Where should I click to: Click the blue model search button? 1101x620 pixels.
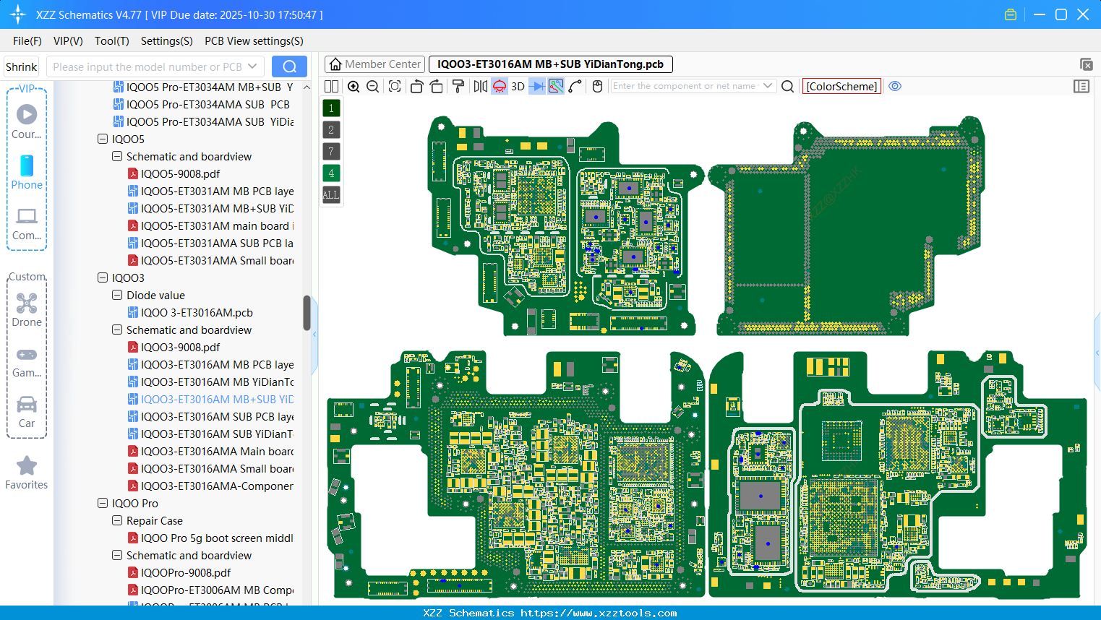coord(289,66)
